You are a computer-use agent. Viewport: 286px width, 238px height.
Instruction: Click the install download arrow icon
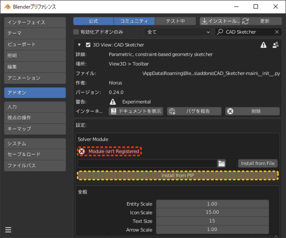(x=204, y=21)
